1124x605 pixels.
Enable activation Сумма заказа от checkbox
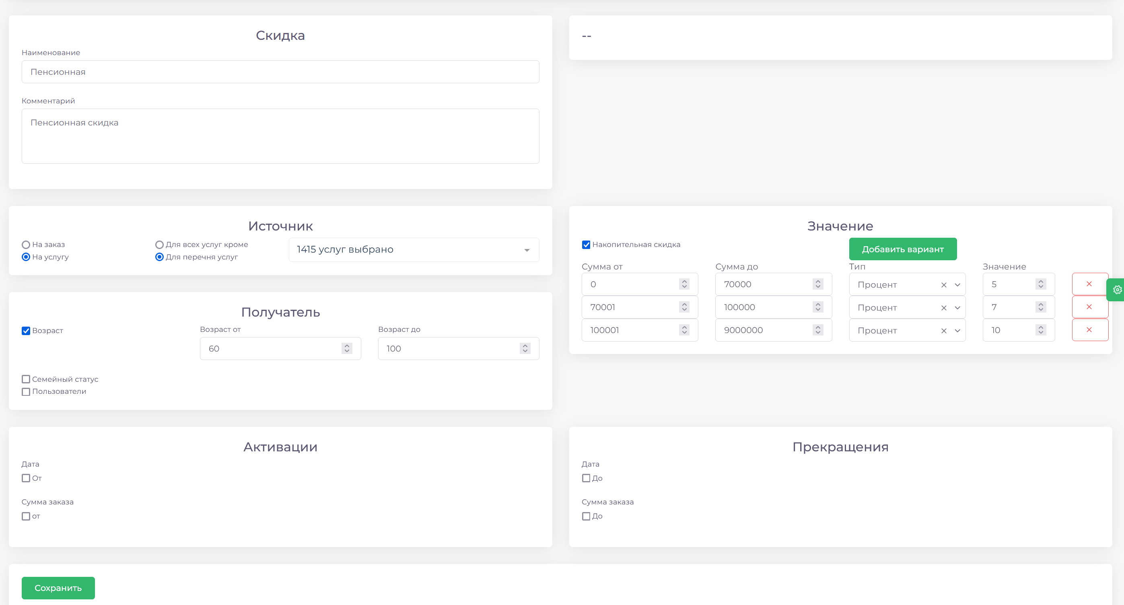click(26, 516)
